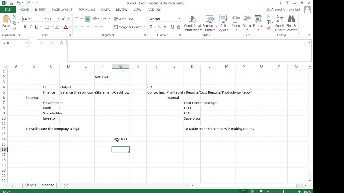Apply Align Right to the cell
The width and height of the screenshot is (344, 193).
[87, 27]
